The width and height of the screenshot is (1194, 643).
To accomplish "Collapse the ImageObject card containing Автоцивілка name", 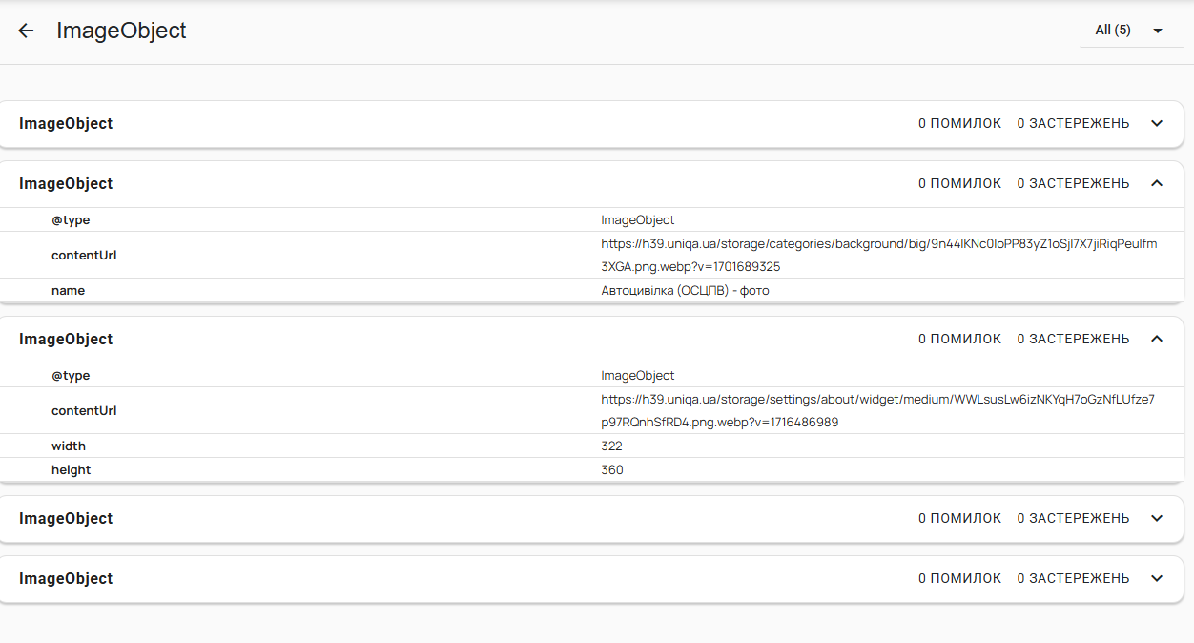I will 1157,184.
